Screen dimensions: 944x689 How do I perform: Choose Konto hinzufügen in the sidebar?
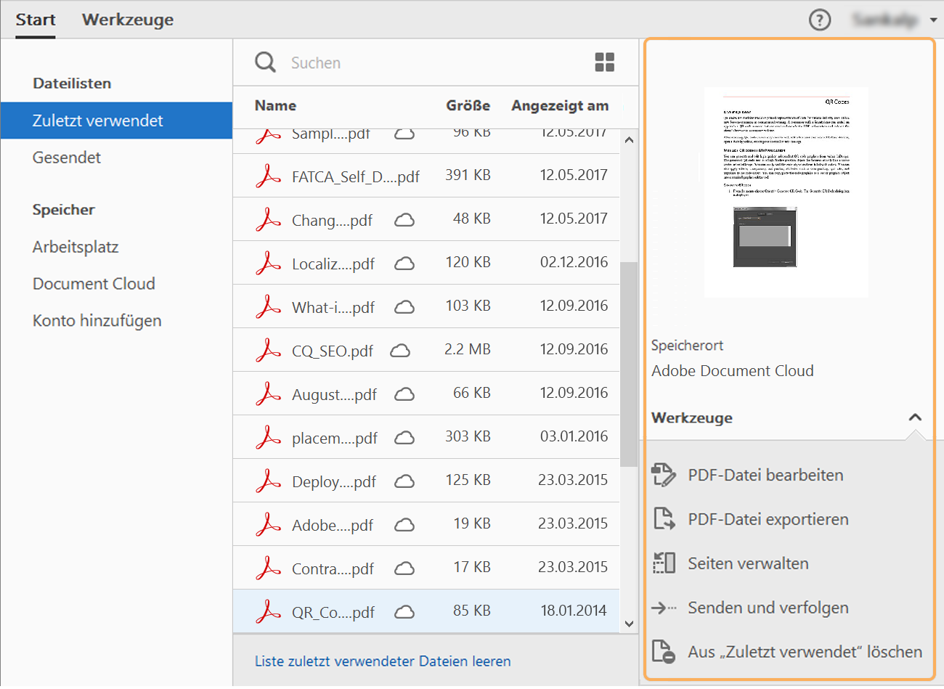point(97,320)
